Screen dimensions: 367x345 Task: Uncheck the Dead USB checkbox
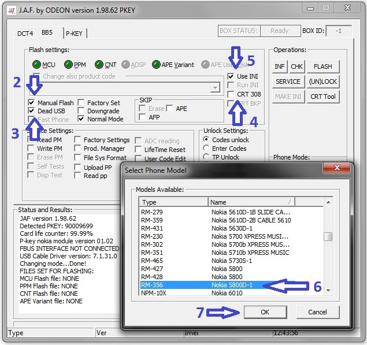[31, 110]
